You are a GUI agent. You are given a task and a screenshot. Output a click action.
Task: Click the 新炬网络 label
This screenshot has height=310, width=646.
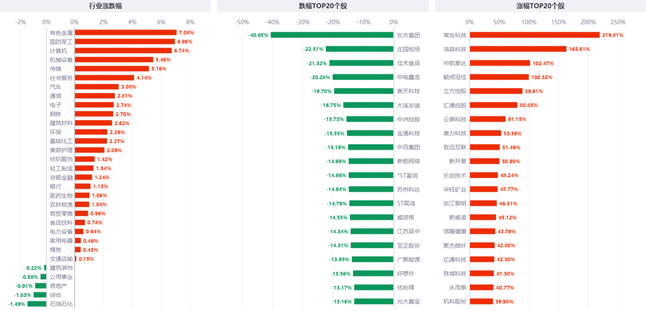[409, 161]
